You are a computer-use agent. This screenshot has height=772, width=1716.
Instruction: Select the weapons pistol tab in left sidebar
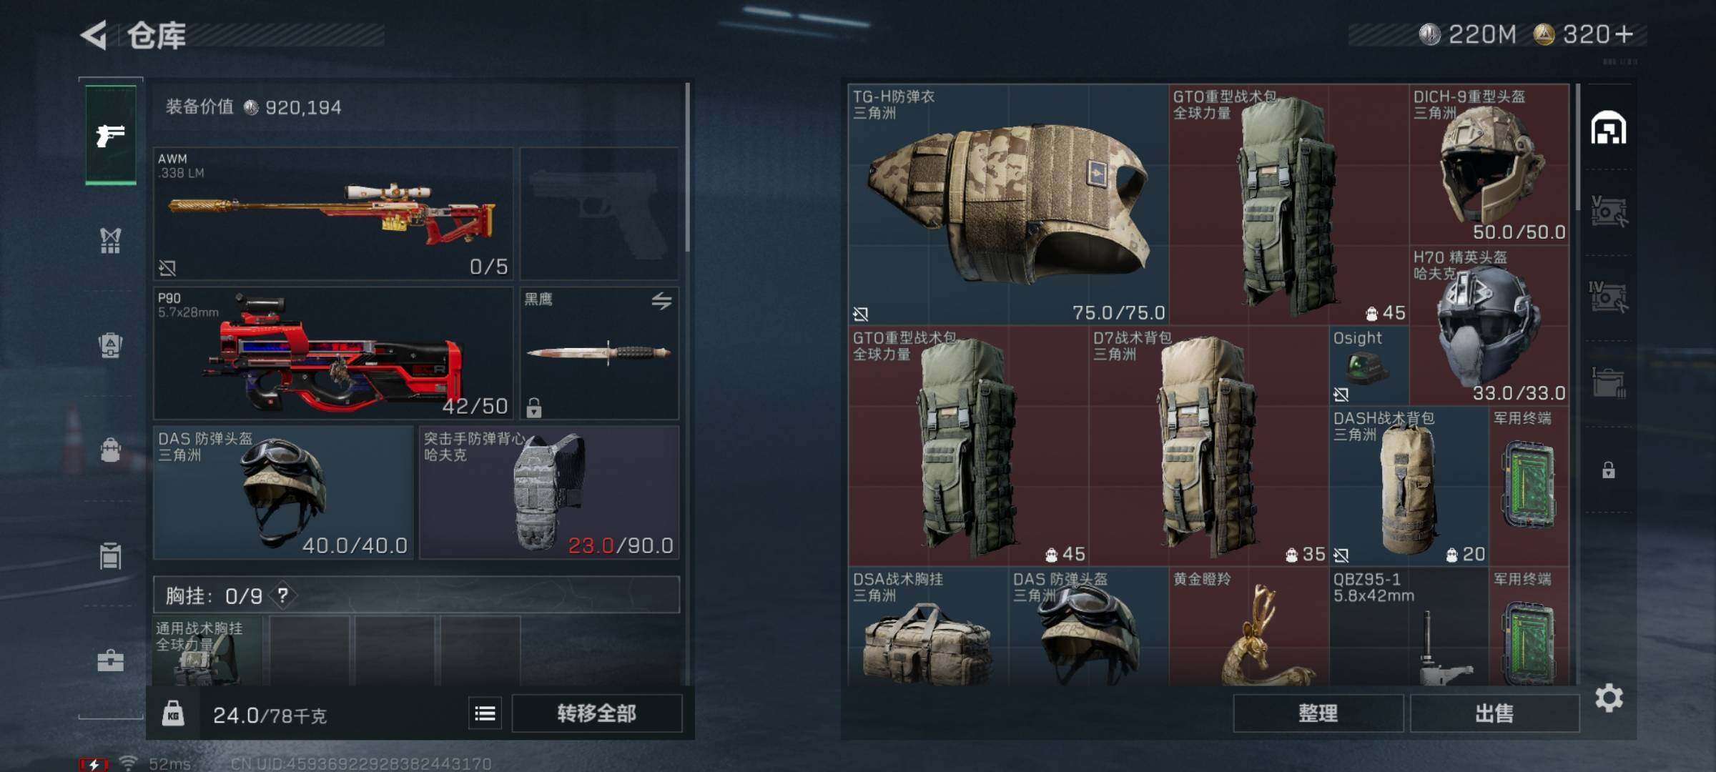(111, 135)
